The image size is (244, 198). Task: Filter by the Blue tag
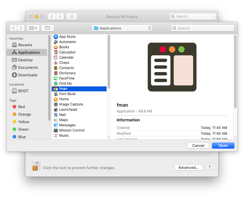tap(27, 137)
